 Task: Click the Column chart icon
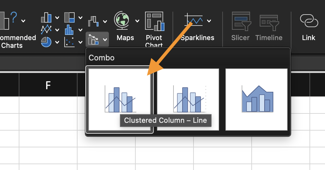point(47,18)
